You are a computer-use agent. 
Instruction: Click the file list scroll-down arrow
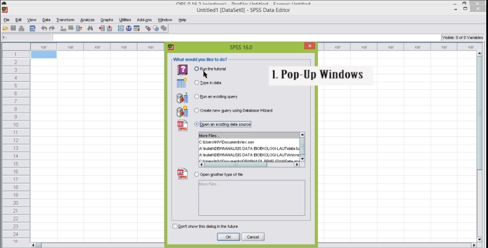click(x=302, y=159)
